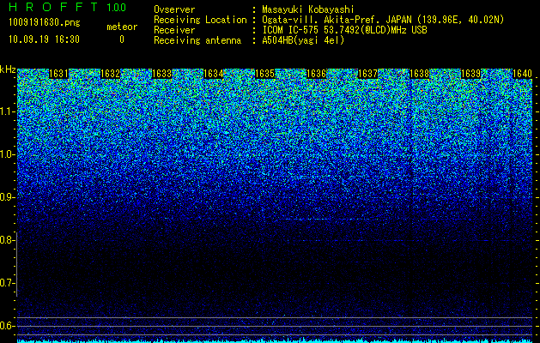540x343 pixels.
Task: Click the 1.1 frequency axis label
Action: coord(7,111)
